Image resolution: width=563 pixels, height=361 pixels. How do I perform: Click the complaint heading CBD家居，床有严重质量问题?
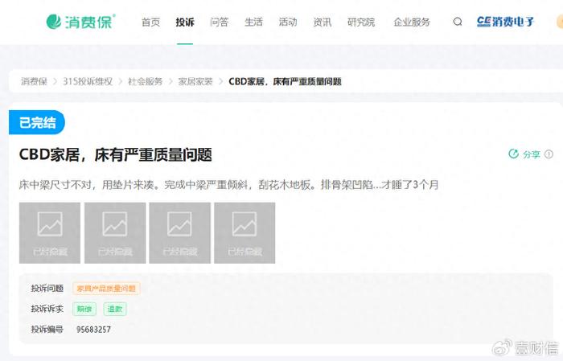115,154
